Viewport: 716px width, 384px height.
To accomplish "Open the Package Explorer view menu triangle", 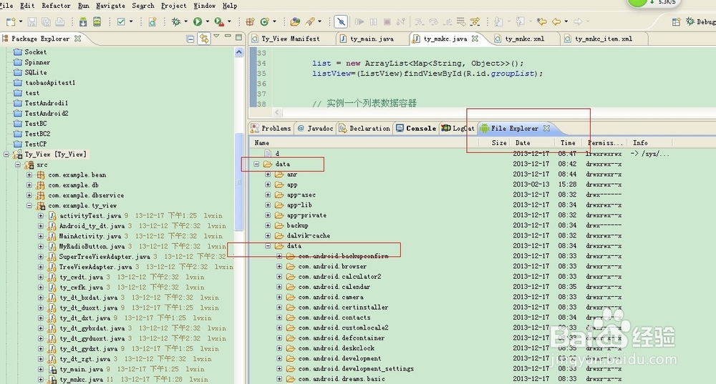I will click(x=216, y=37).
